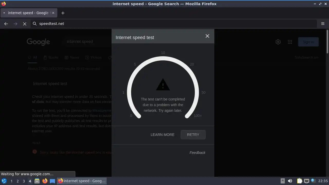Open the clipboard manager tray icon
Viewport: 329px width, 185px height.
click(x=299, y=181)
